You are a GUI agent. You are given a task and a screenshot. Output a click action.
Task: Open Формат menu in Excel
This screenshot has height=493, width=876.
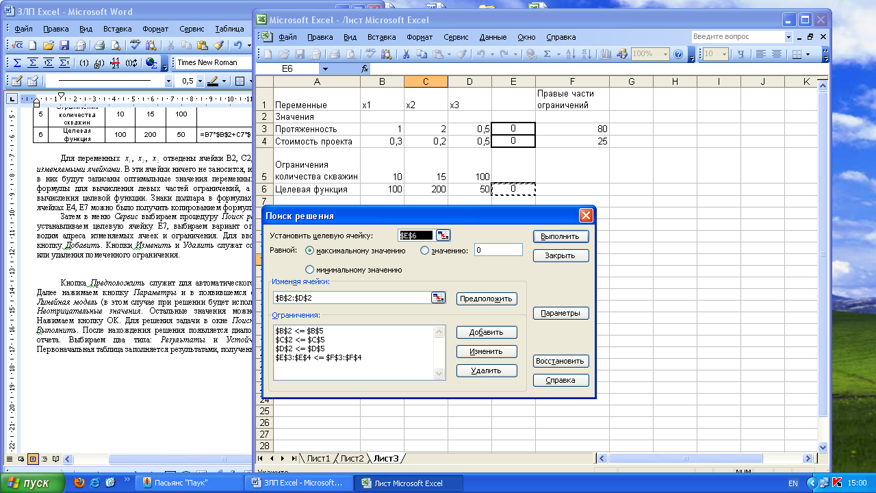[420, 37]
